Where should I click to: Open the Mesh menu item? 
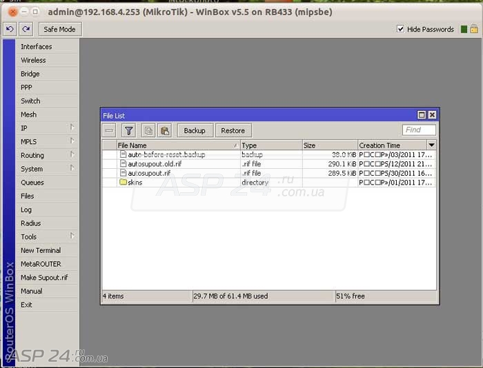(48, 114)
